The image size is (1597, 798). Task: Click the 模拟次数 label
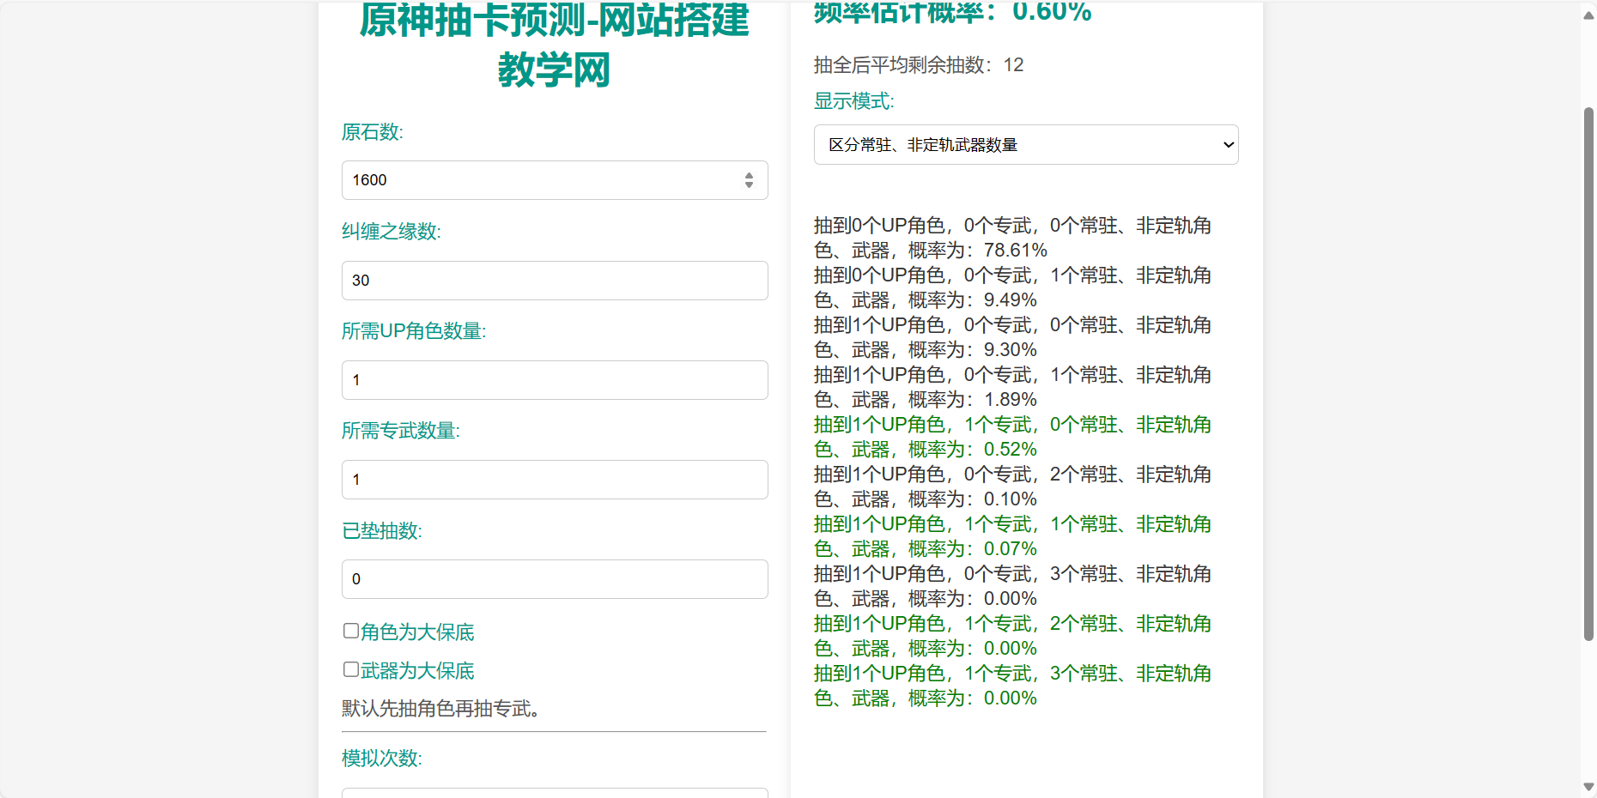pos(382,759)
